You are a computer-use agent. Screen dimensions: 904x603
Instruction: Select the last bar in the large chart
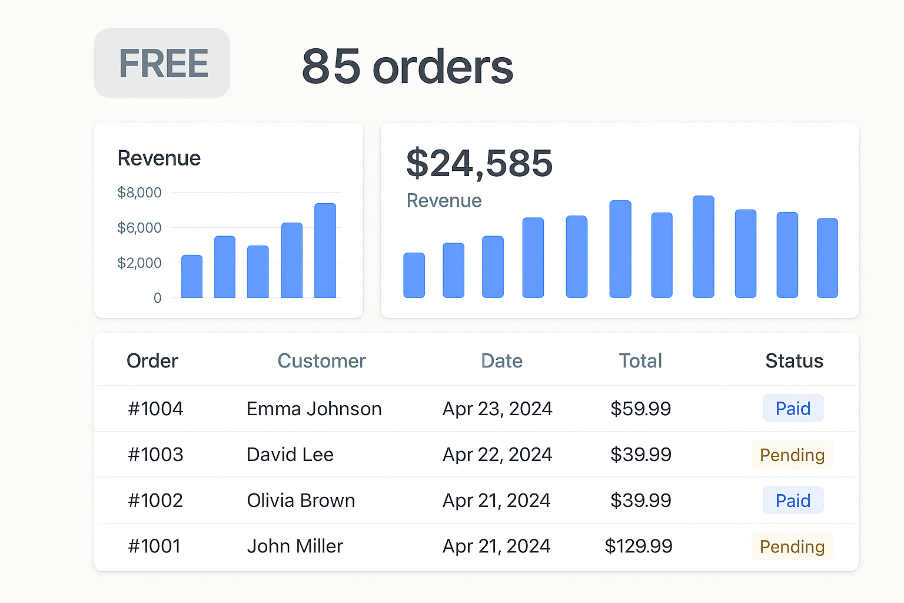(827, 257)
